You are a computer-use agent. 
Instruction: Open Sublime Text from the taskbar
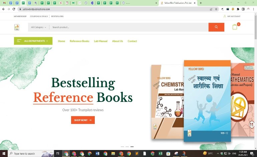[137, 154]
